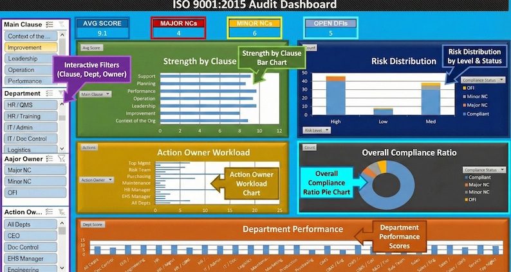
Task: Clear the Aajor Owner slicer filter
Action: coord(62,158)
